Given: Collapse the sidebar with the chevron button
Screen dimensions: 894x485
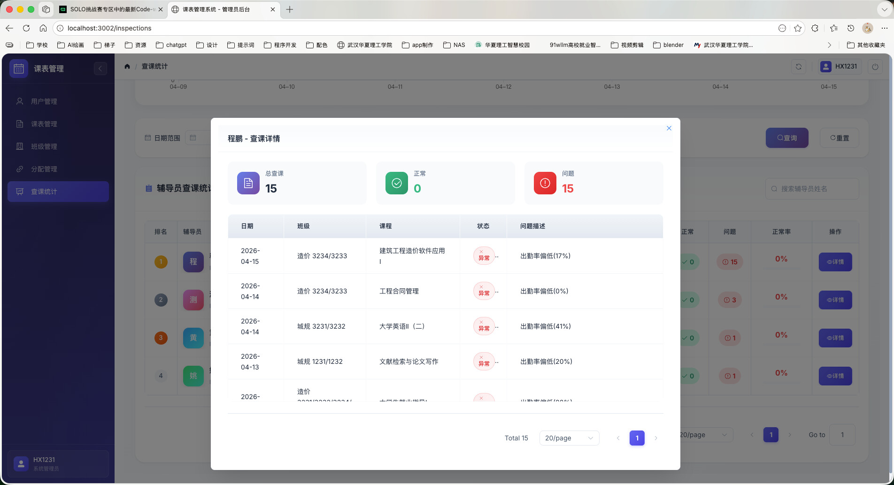Looking at the screenshot, I should click(x=100, y=69).
